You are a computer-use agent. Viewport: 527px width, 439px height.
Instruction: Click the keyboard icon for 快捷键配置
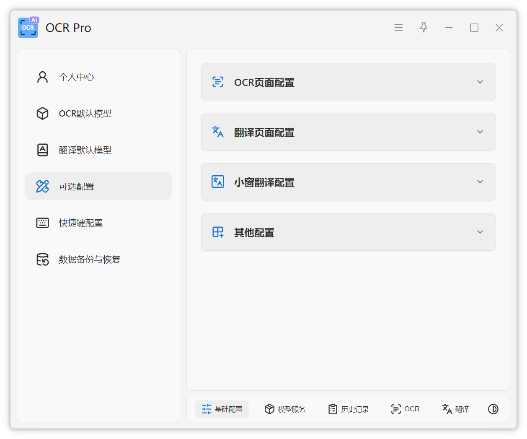43,223
